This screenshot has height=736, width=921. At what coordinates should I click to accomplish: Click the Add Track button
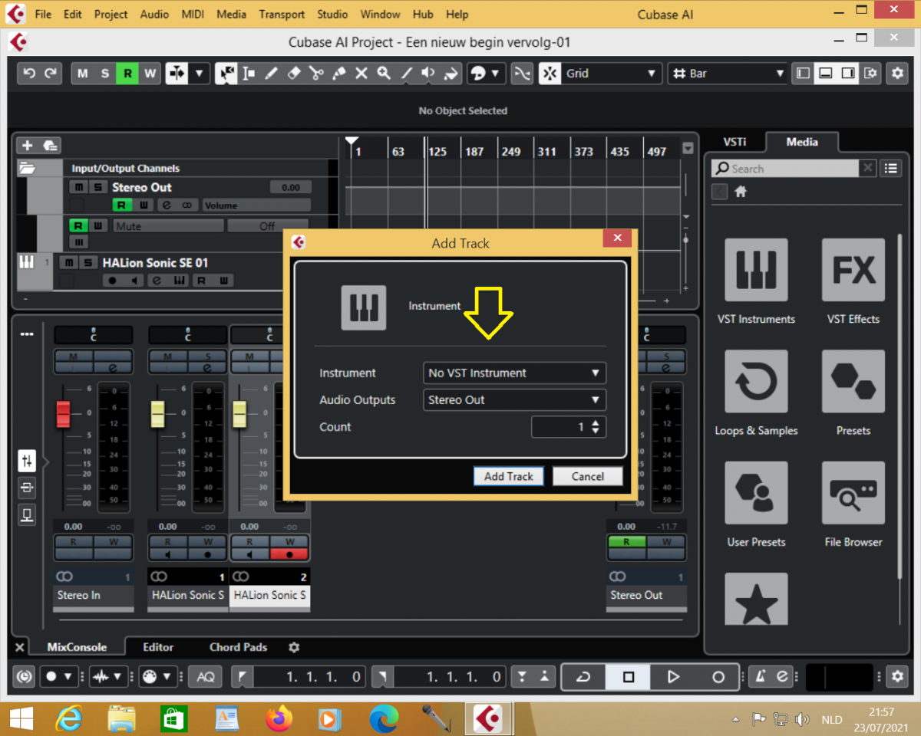pos(509,476)
